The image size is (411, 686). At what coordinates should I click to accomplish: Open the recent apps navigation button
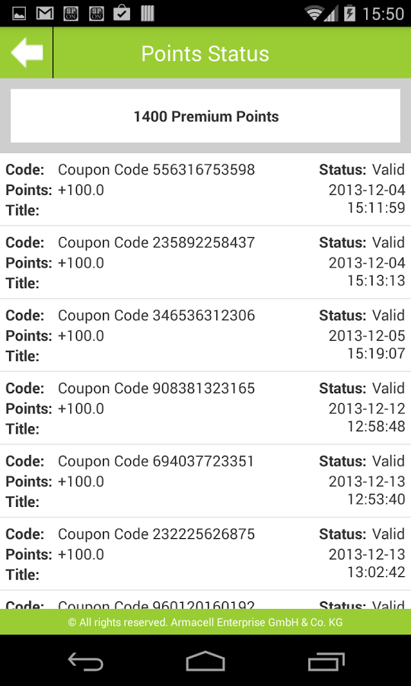[x=326, y=661]
